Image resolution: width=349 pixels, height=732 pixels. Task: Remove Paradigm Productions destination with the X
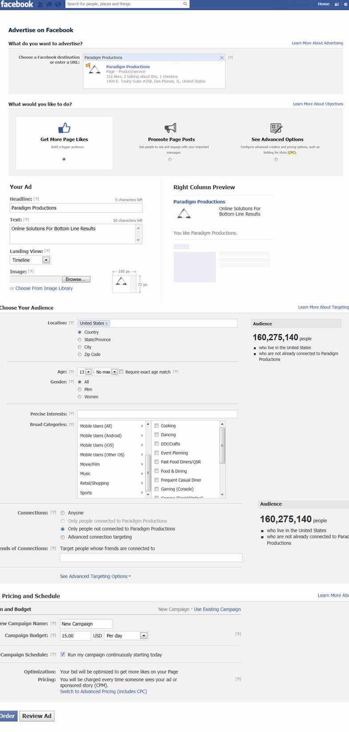tap(222, 58)
